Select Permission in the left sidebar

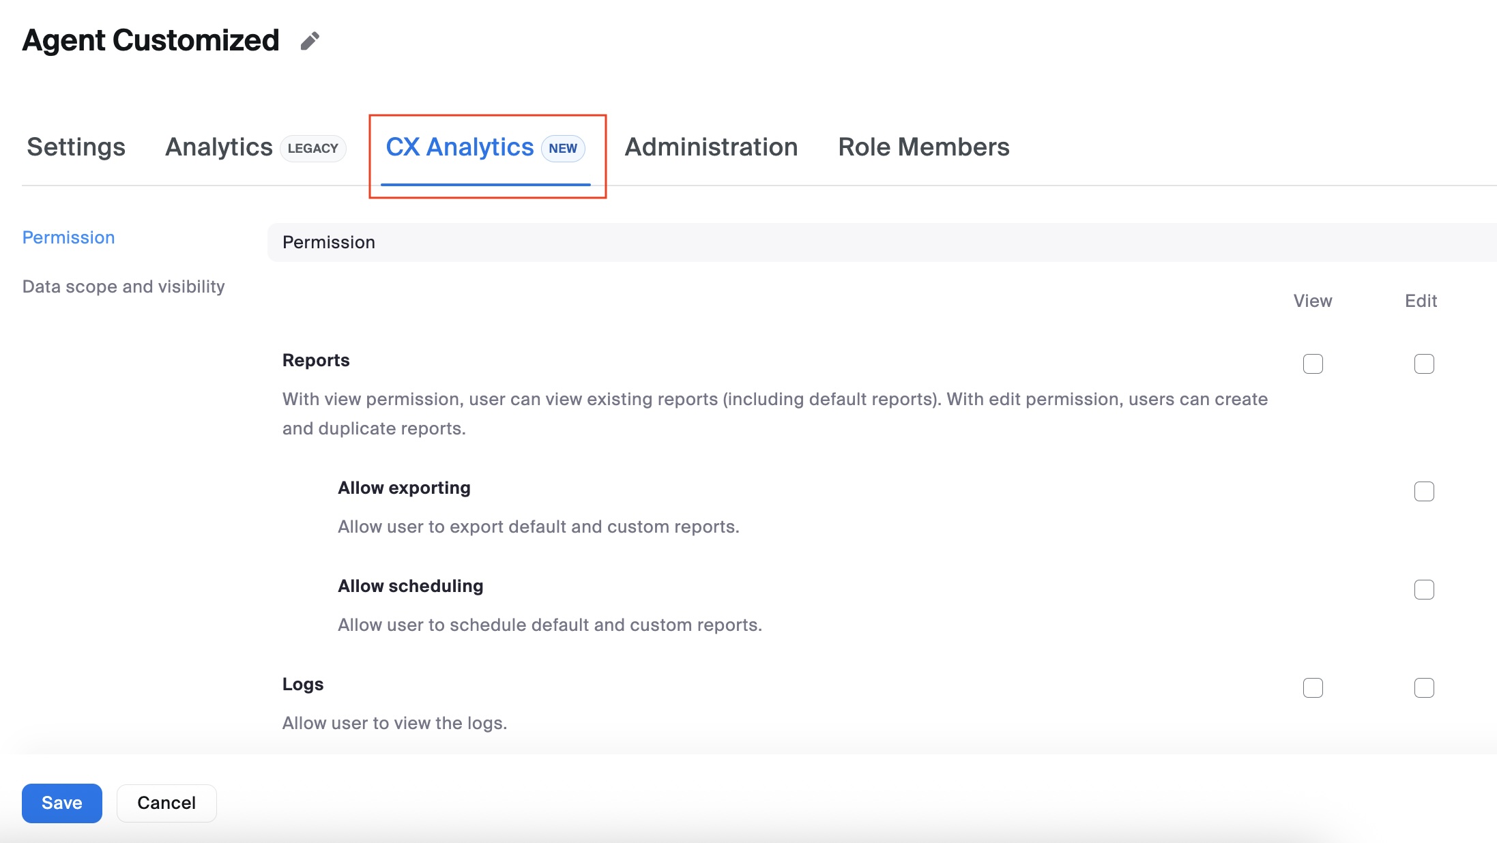(x=68, y=237)
